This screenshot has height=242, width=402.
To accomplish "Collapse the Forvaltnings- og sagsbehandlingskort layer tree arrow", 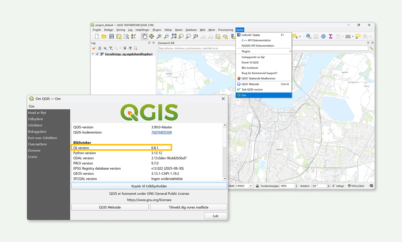I will (93, 54).
